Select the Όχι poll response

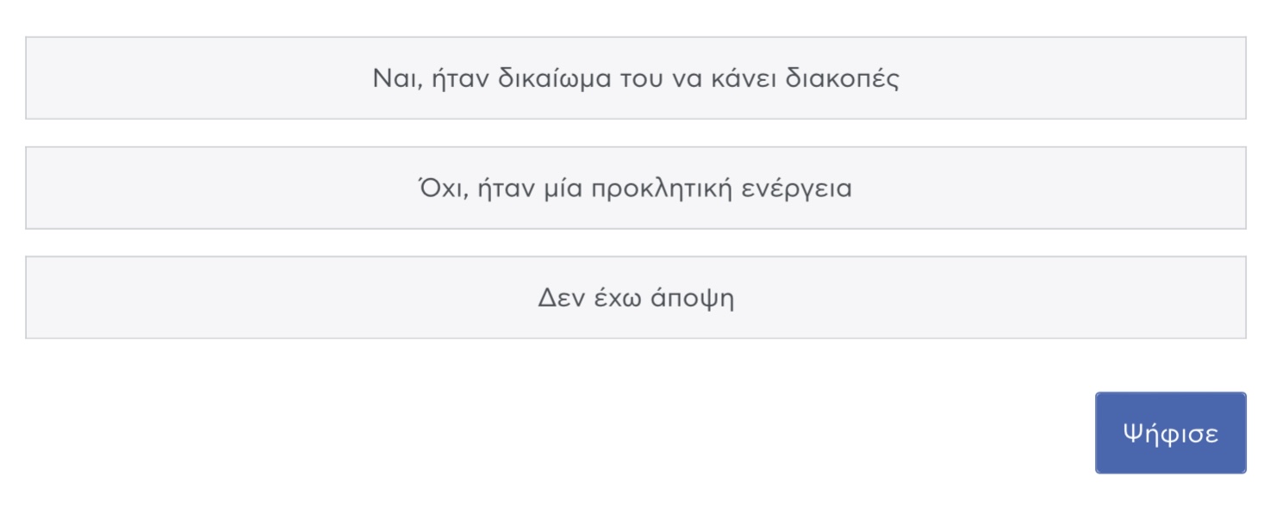(x=636, y=188)
